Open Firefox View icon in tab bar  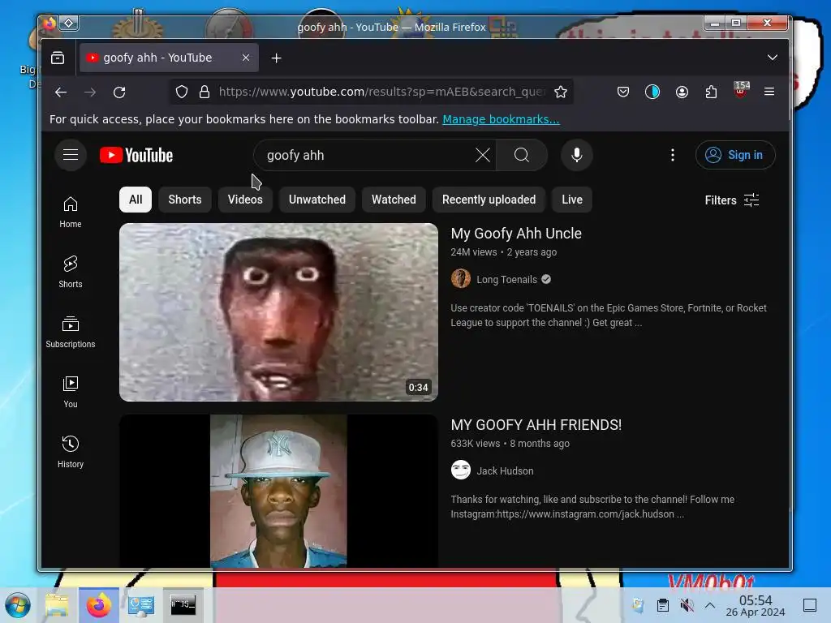click(x=58, y=58)
